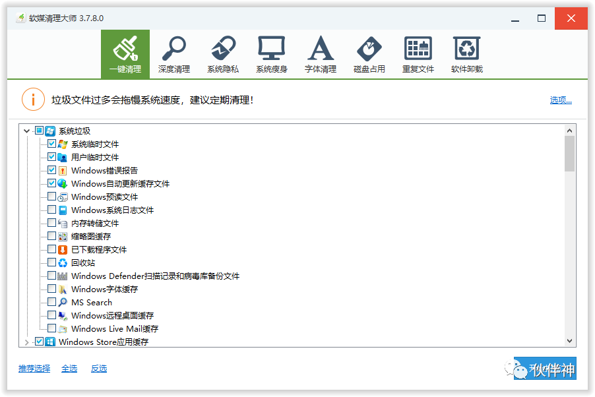This screenshot has width=595, height=397.
Task: Collapse the 系统垃圾 tree node
Action: click(26, 131)
